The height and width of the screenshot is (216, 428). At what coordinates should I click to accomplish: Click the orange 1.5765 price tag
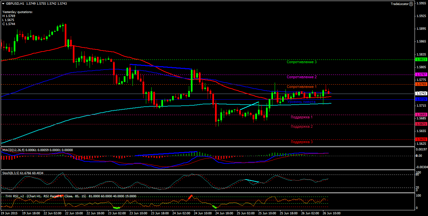tap(421, 84)
